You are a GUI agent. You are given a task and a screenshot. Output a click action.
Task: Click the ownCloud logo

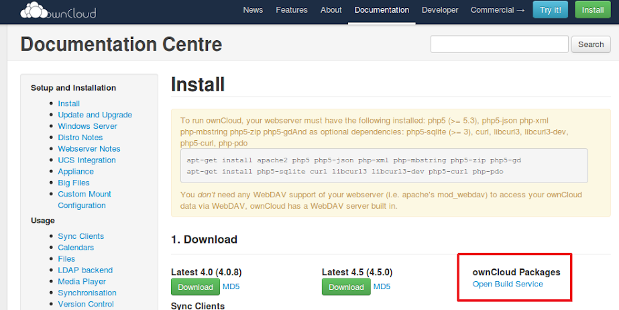58,11
